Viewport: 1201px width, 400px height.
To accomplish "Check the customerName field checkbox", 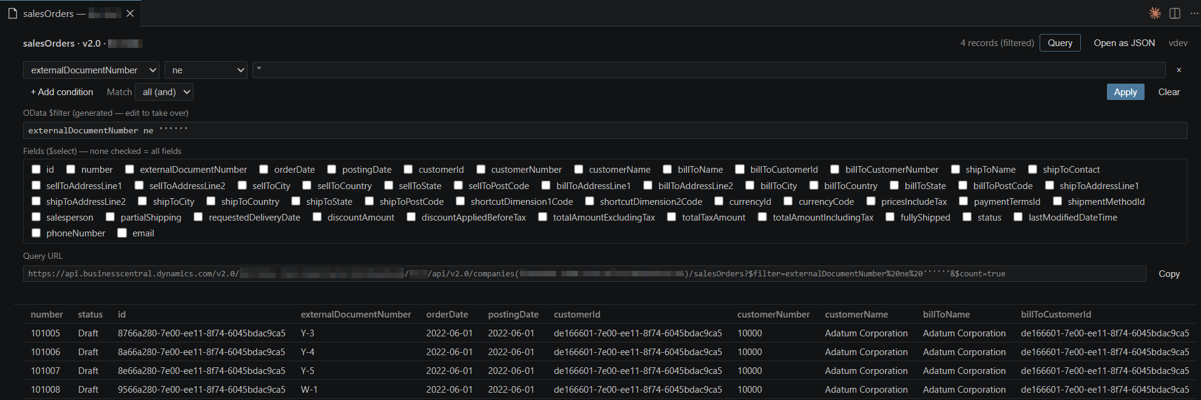I will 579,170.
